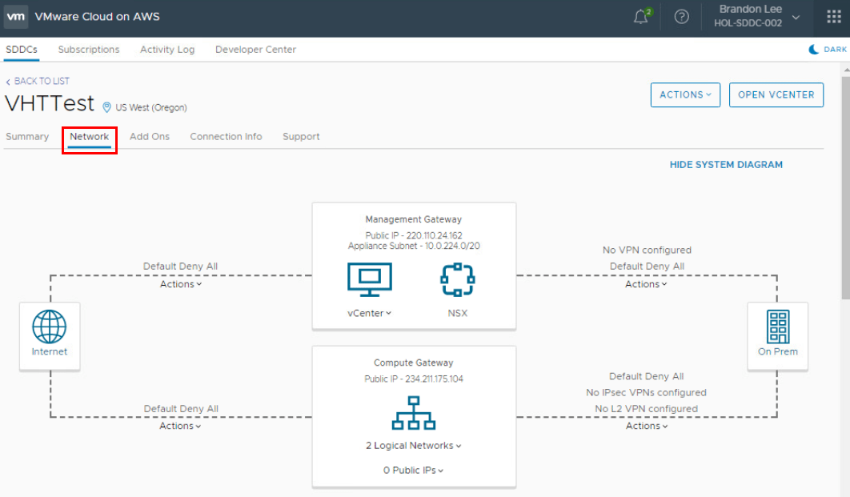Expand the Brandon Lee account dropdown
The height and width of the screenshot is (497, 850).
(795, 17)
